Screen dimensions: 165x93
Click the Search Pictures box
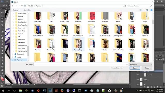tap(141, 6)
